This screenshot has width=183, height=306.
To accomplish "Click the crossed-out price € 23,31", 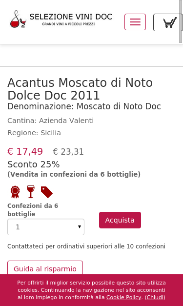I will click(68, 152).
